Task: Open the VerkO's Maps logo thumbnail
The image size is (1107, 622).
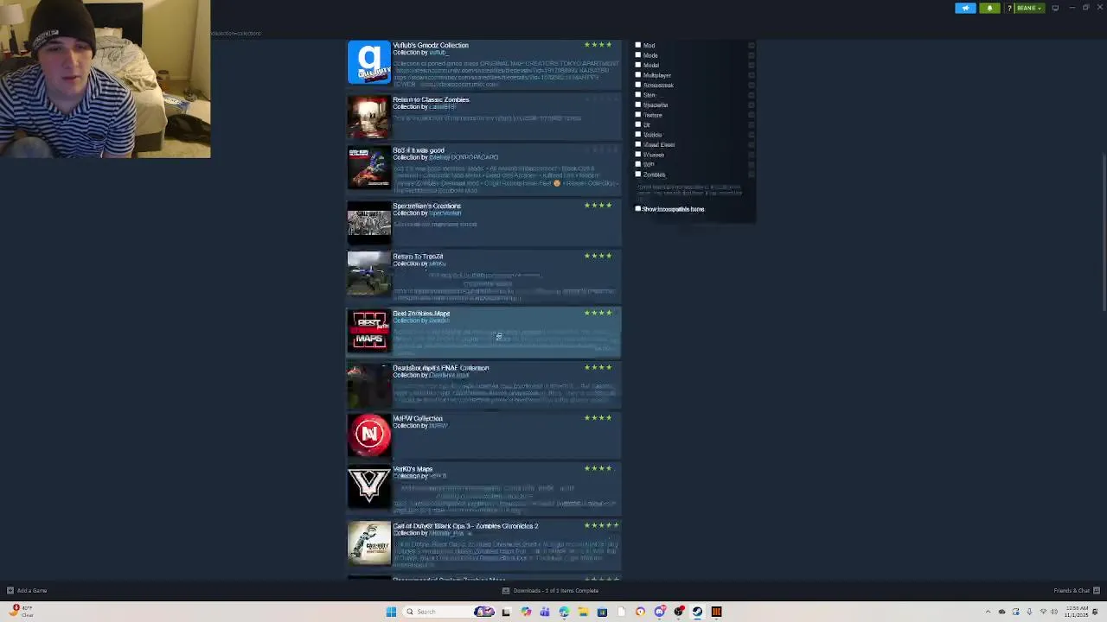Action: pyautogui.click(x=369, y=486)
